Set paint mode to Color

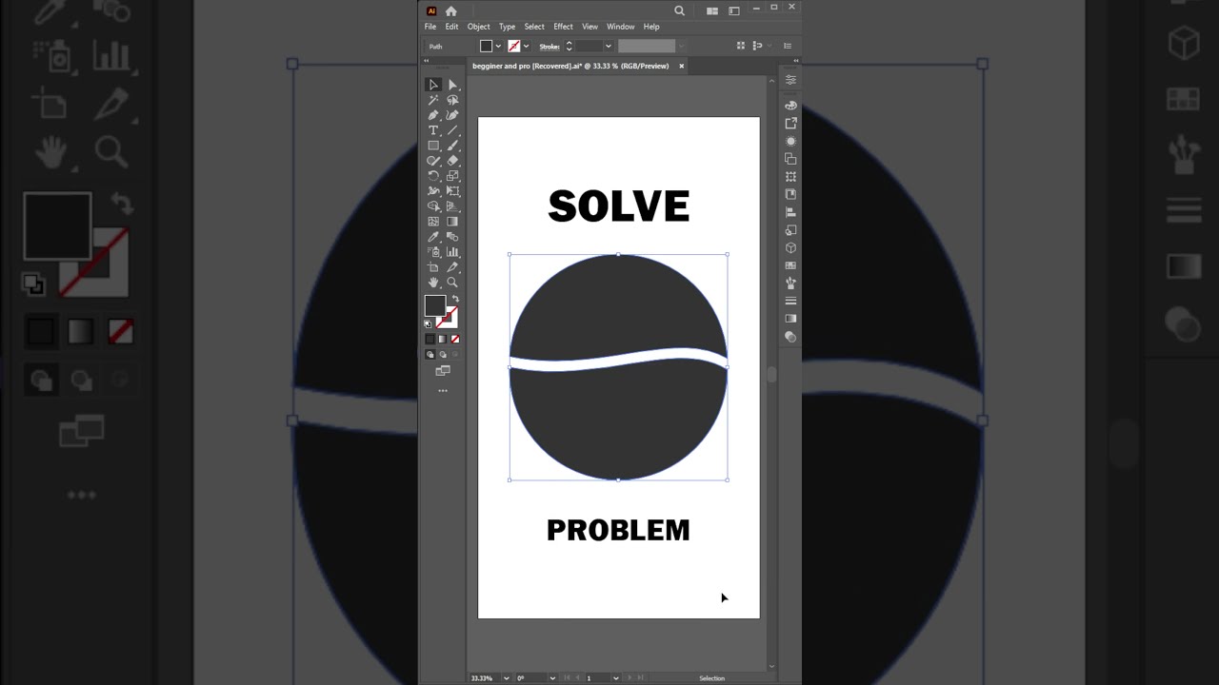click(x=430, y=339)
